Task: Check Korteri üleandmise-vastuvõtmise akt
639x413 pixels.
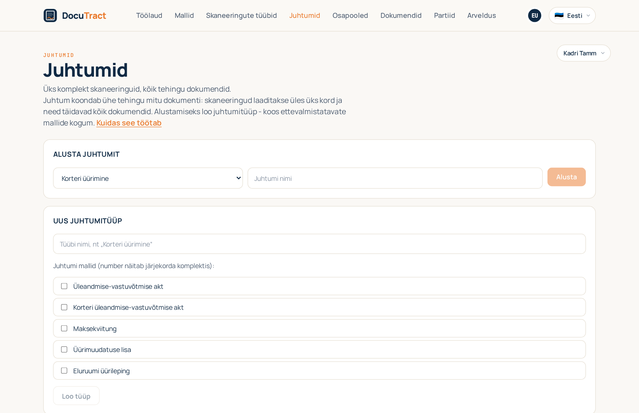Action: (64, 307)
